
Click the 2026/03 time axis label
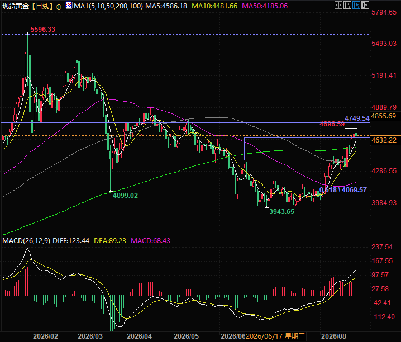[90, 336]
